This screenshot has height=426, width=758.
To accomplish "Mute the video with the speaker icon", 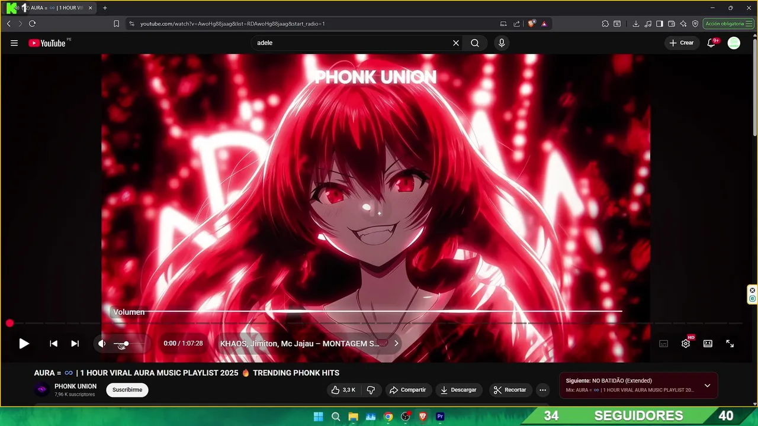I will [x=102, y=343].
